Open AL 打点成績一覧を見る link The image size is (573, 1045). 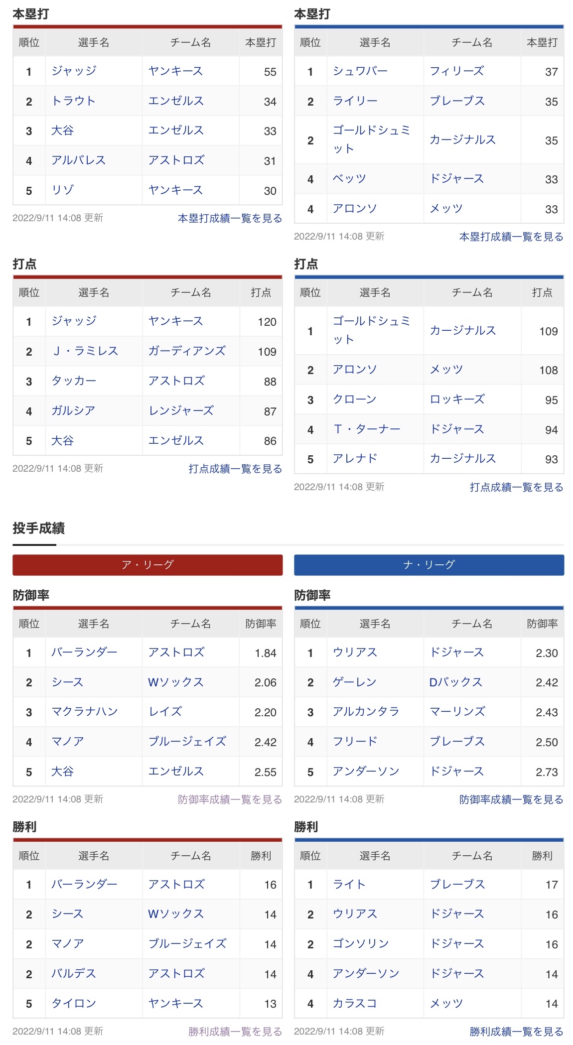tap(235, 469)
